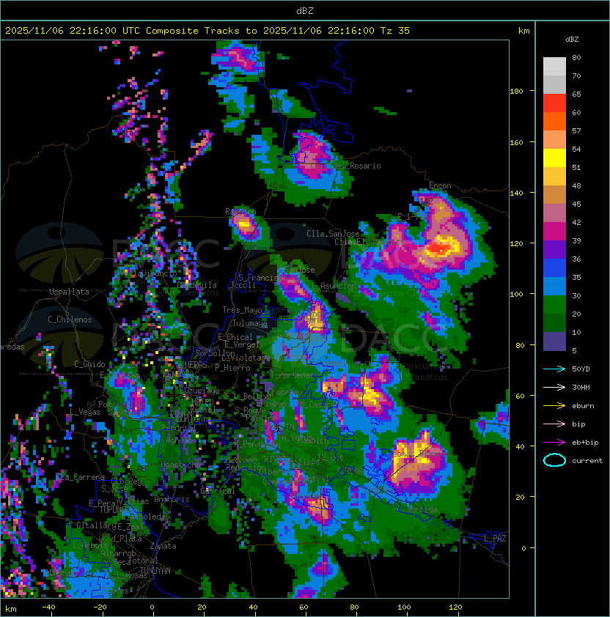Click the cyan current ellipse legend icon
This screenshot has width=610, height=617.
tap(554, 460)
